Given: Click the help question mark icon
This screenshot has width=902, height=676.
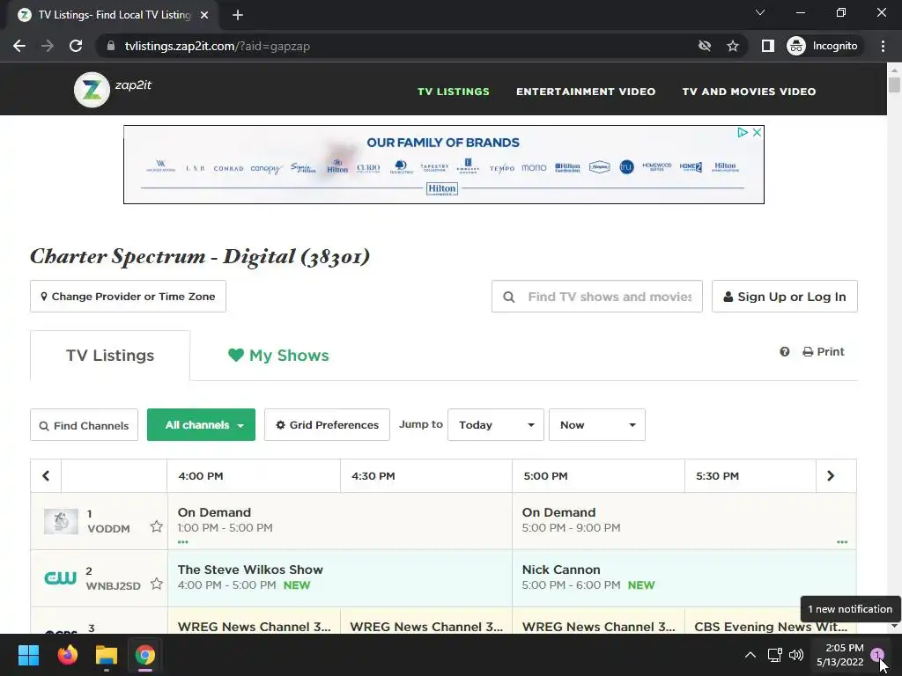Looking at the screenshot, I should [785, 352].
